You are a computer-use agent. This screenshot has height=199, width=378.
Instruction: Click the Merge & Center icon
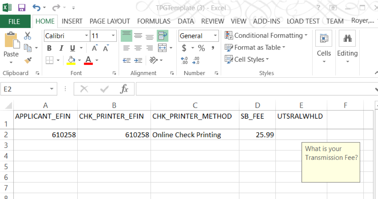point(162,48)
